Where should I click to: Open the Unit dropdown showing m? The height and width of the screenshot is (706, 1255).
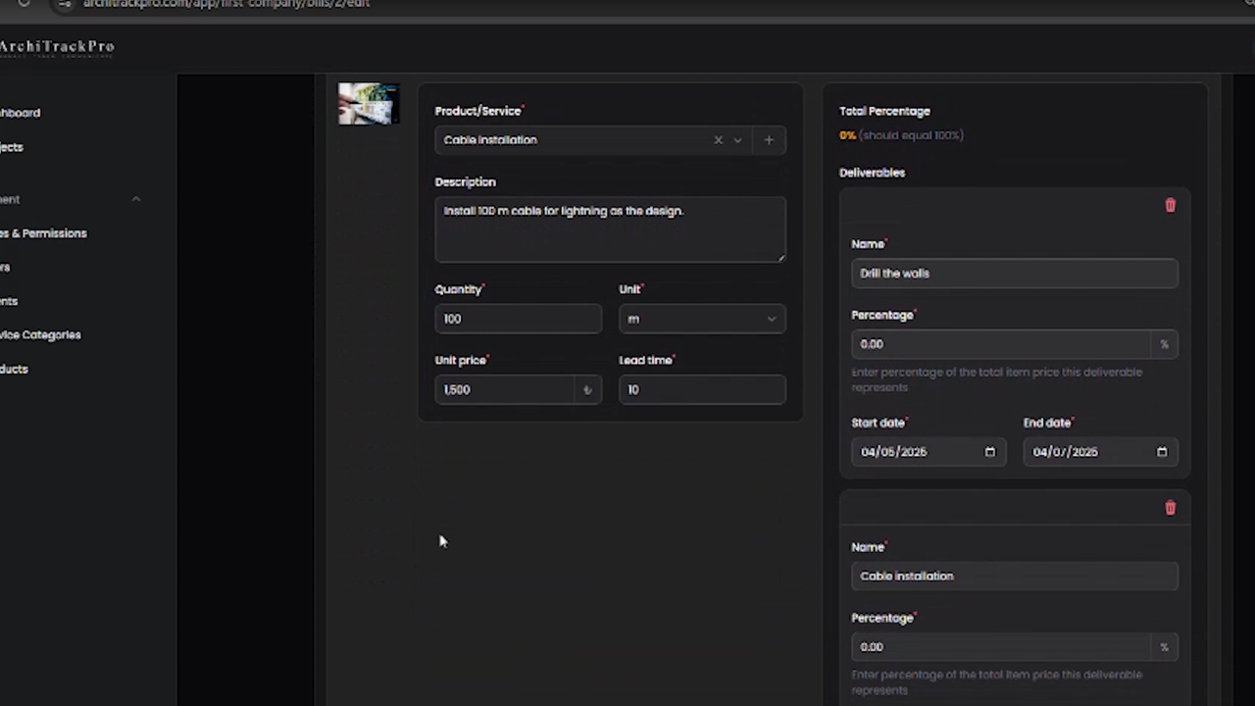tap(702, 319)
